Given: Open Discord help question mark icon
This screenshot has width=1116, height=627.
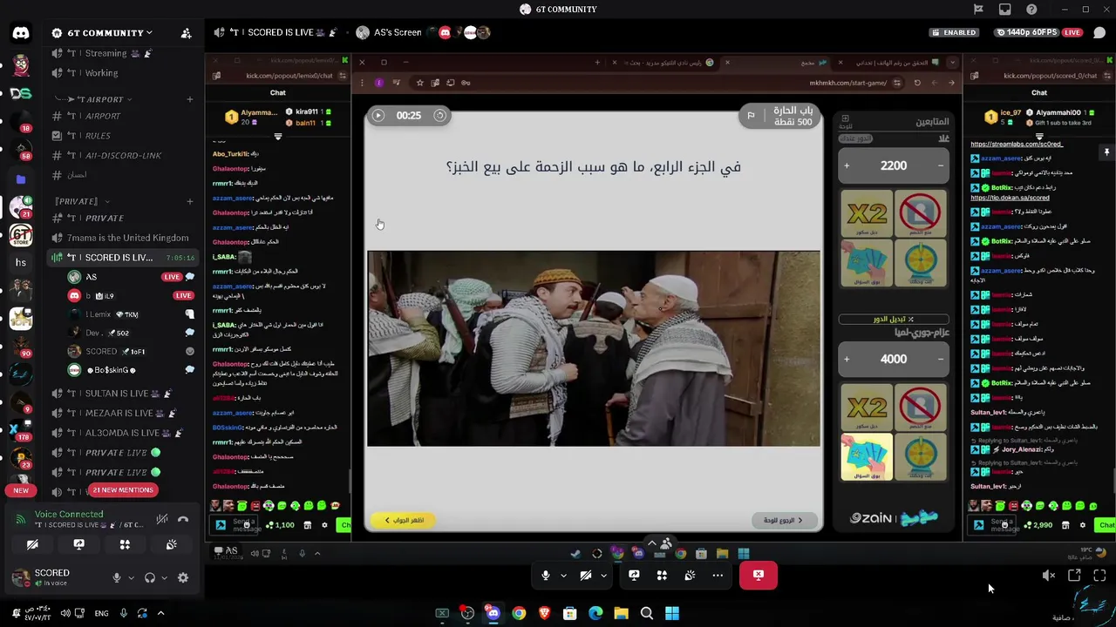Looking at the screenshot, I should 1032,10.
